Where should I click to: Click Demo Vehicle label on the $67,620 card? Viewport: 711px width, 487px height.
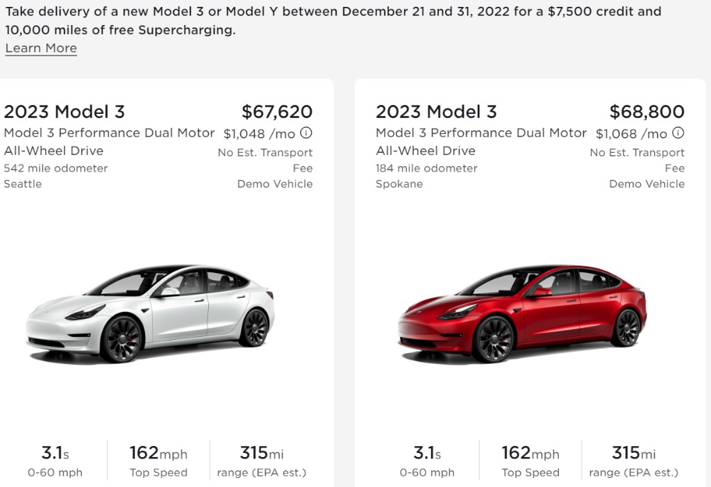point(275,184)
